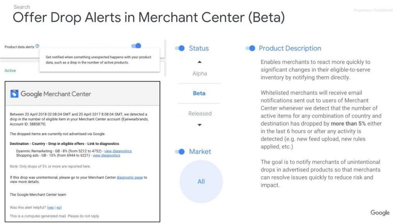Click the Active status label
Image resolution: width=396 pixels, height=224 pixels.
(x=10, y=71)
